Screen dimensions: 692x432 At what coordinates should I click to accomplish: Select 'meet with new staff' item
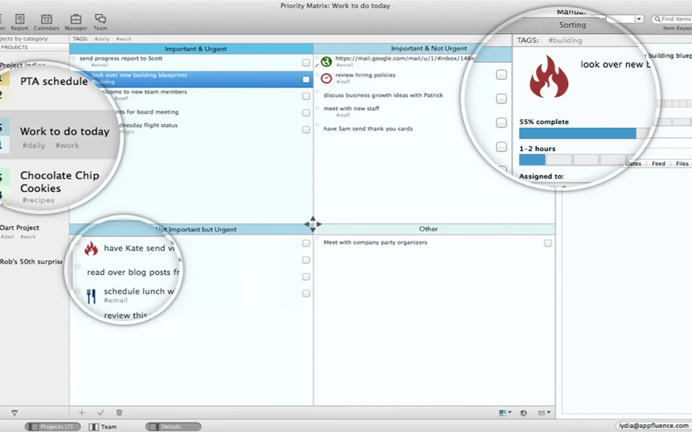tap(351, 108)
